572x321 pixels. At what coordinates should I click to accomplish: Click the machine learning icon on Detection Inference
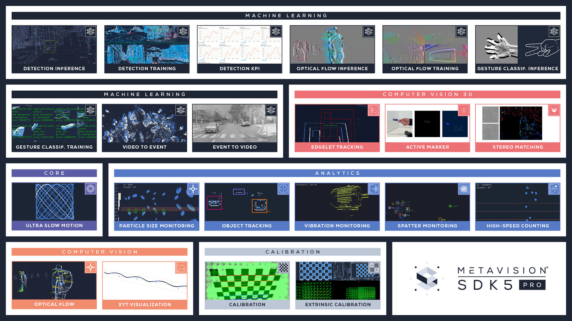pyautogui.click(x=91, y=32)
